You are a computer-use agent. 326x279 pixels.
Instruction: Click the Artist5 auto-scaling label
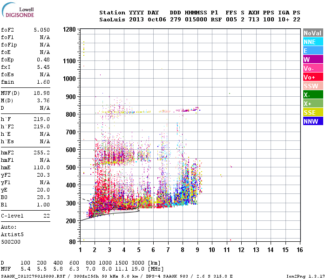pos(12,234)
